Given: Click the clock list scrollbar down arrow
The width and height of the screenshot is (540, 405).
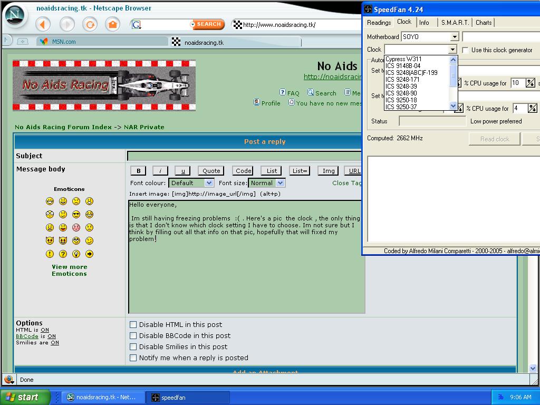Looking at the screenshot, I should [x=452, y=107].
